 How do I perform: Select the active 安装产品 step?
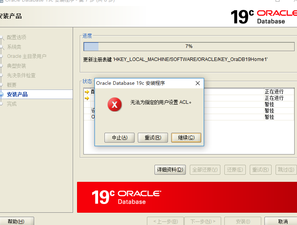point(17,94)
